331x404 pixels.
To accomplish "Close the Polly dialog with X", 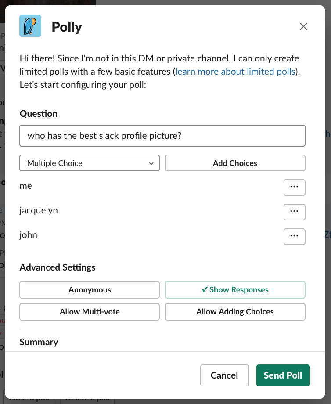I will tap(303, 26).
